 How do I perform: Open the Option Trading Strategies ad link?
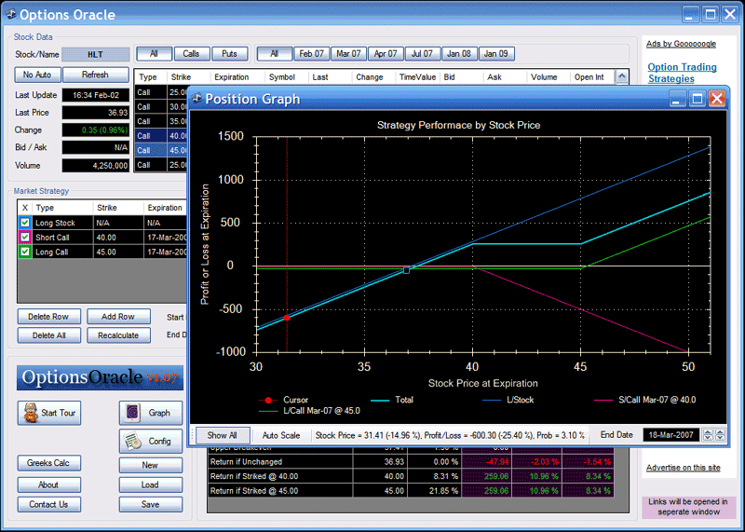click(x=682, y=73)
